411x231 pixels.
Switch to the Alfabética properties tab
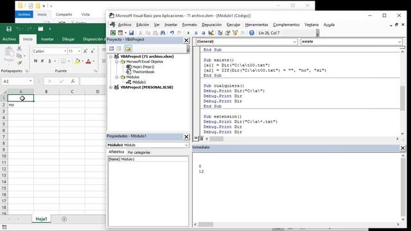[116, 152]
